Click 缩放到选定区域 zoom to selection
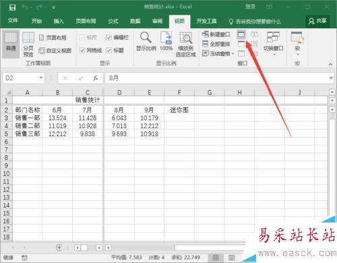This screenshot has height=263, width=337. [186, 45]
